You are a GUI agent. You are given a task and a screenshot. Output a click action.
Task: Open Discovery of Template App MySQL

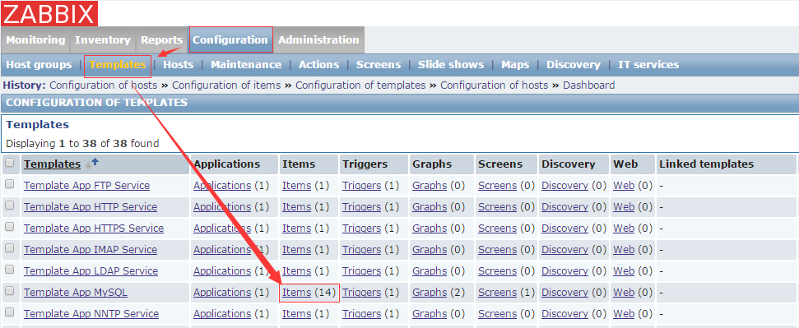[x=564, y=293]
